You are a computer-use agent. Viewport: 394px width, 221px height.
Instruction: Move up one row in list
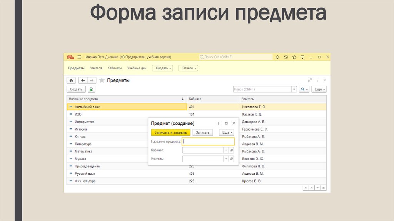[x=312, y=188]
